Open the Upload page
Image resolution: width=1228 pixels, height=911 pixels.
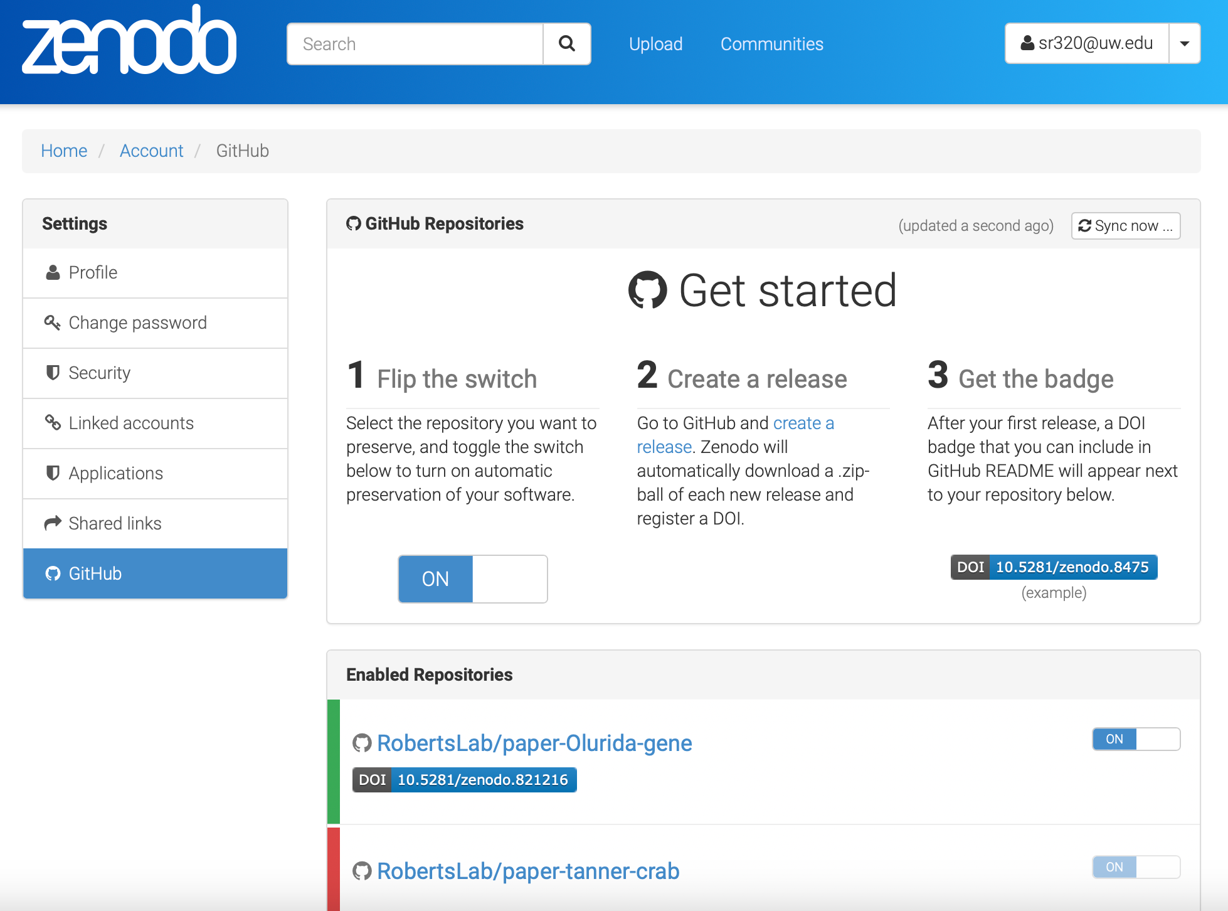[655, 44]
